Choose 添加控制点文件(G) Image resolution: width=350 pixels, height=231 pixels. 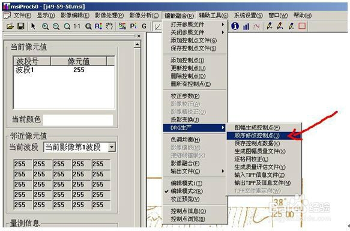coord(195,40)
